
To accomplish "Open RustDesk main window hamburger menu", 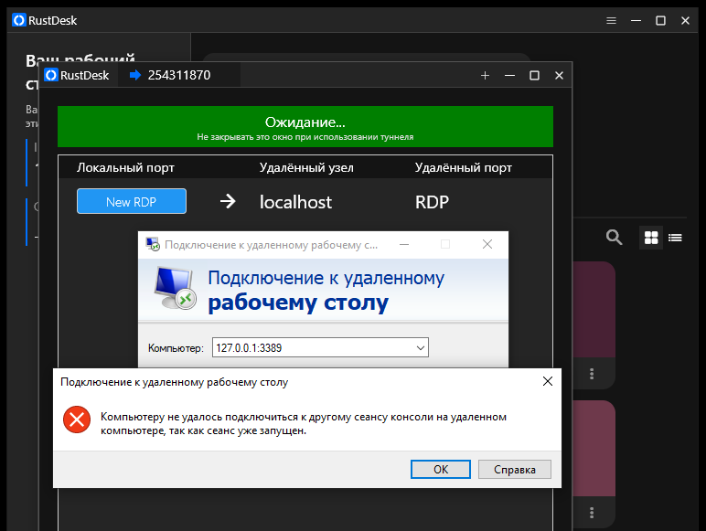I will tap(611, 21).
